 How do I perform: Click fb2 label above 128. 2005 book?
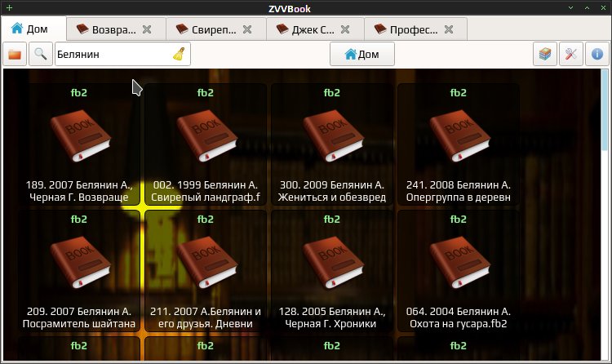(x=332, y=219)
